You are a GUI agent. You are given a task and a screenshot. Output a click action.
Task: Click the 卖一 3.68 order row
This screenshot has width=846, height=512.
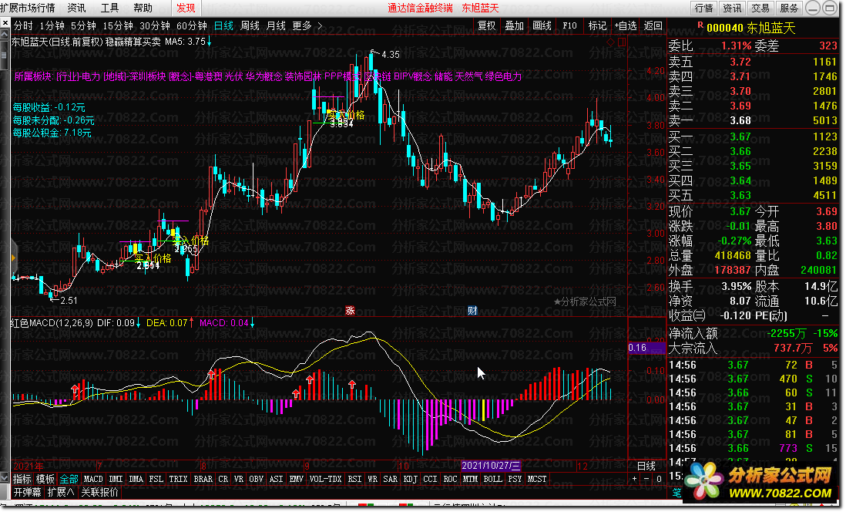pos(753,120)
